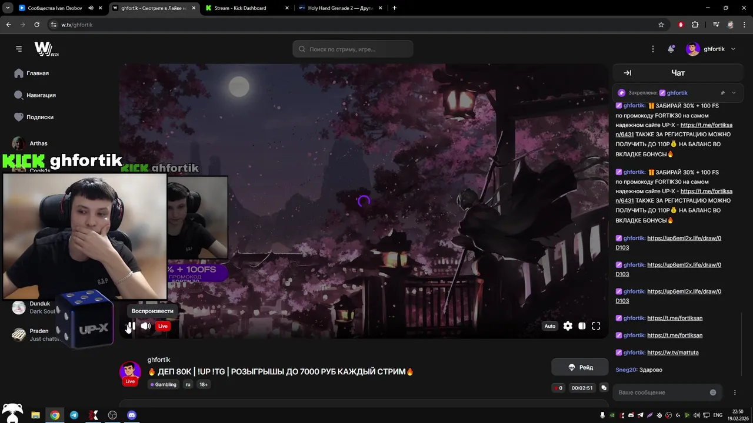Open the Auto quality selector
Image resolution: width=753 pixels, height=423 pixels.
pyautogui.click(x=549, y=326)
